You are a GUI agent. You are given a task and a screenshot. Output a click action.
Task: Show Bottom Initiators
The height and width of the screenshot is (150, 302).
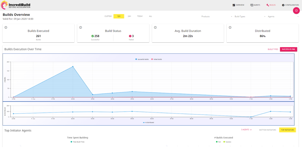click(268, 130)
